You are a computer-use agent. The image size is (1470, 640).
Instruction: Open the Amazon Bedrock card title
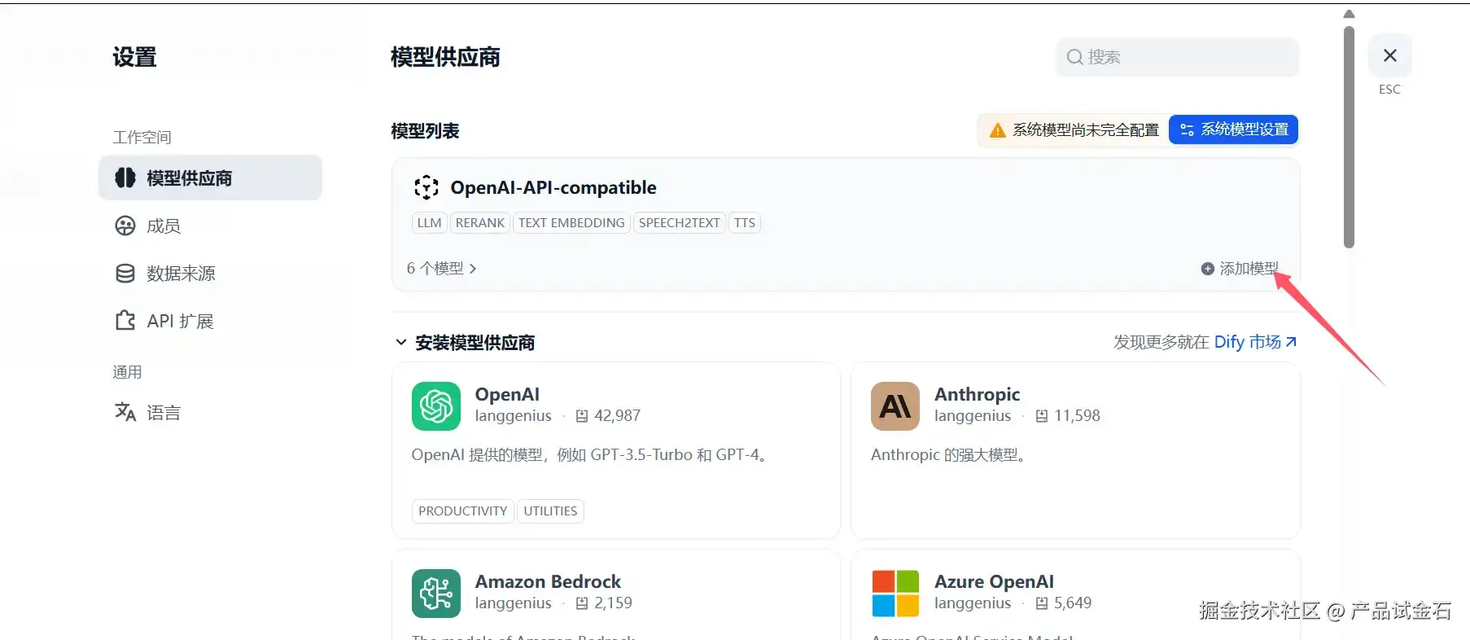click(548, 581)
